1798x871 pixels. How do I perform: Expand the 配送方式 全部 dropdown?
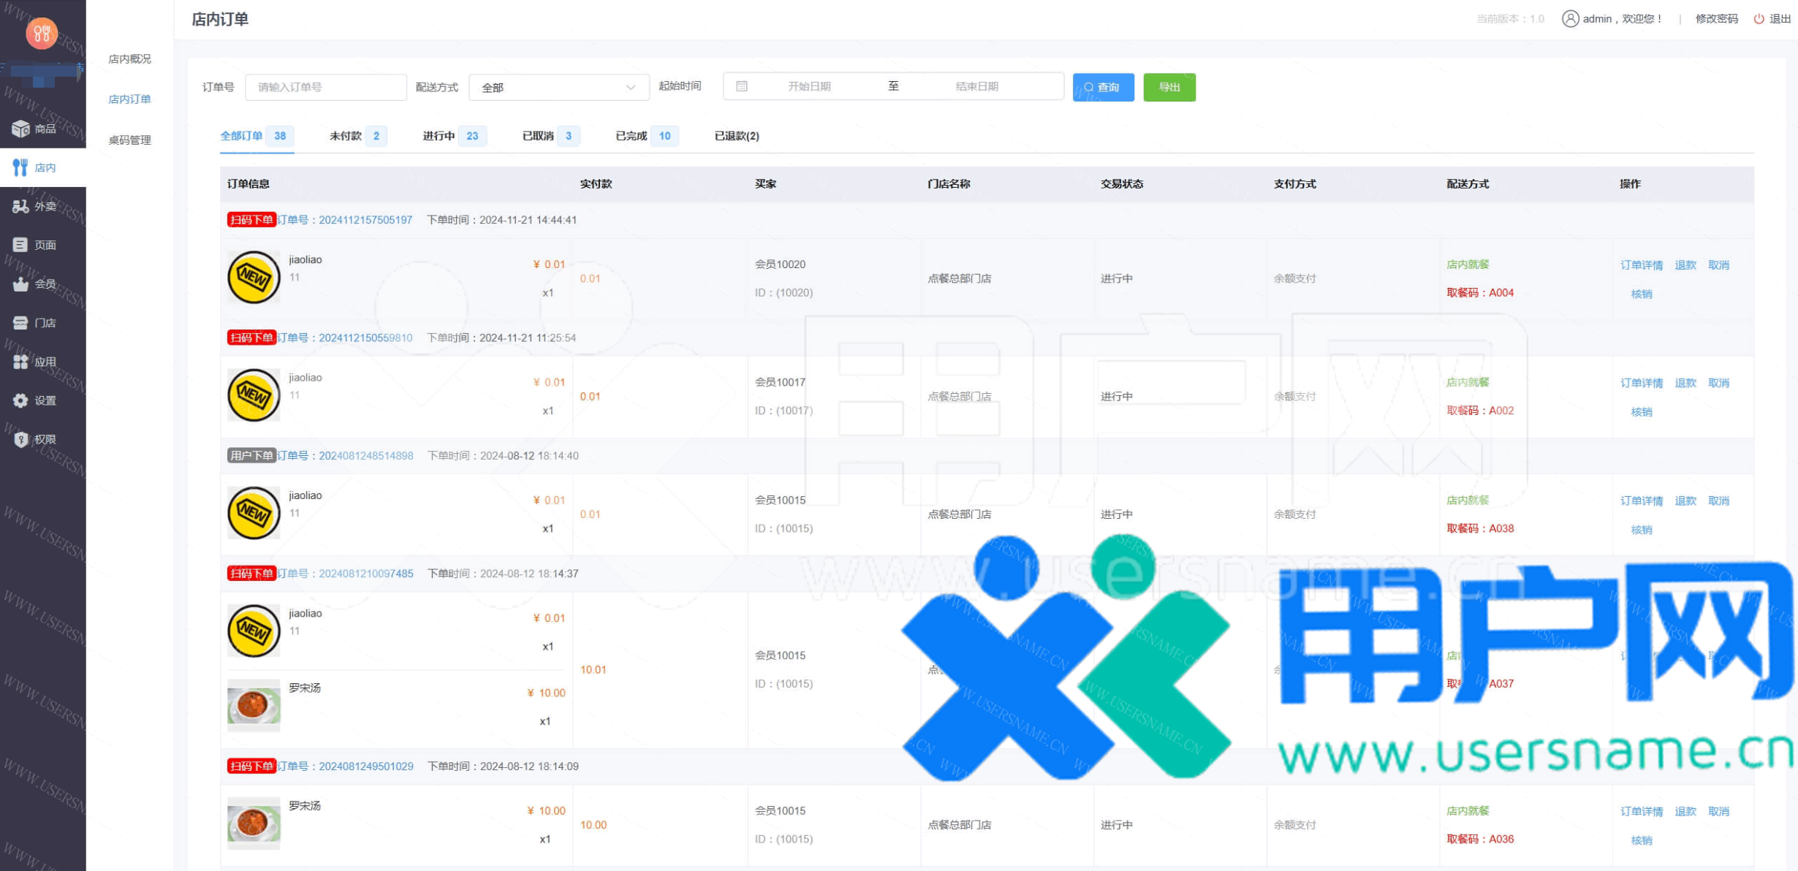(558, 87)
